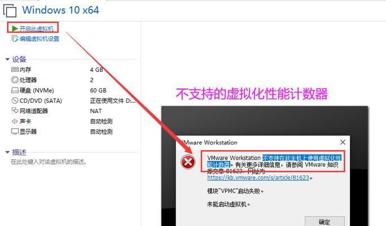
Task: Close the VMware Workstation error dialog
Action: [x=343, y=142]
